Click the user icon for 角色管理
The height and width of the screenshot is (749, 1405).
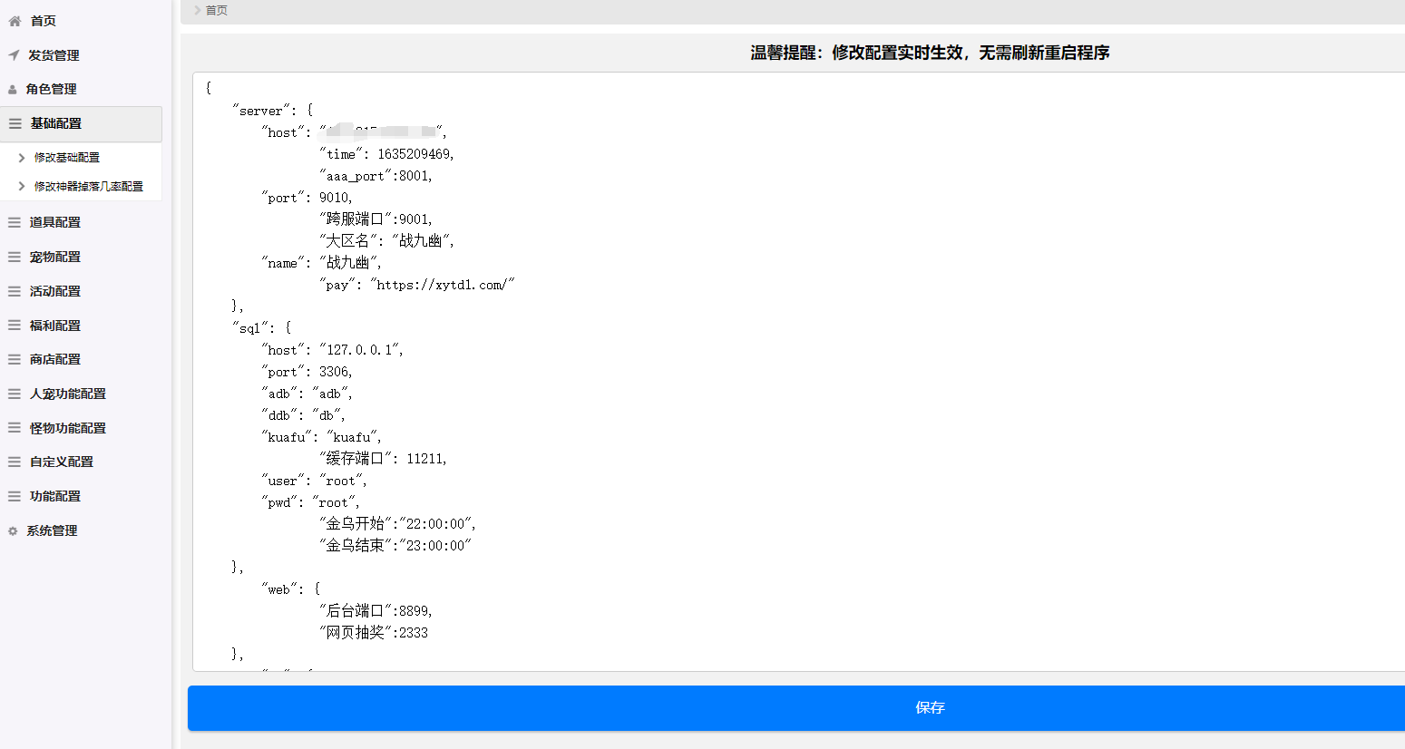click(13, 90)
